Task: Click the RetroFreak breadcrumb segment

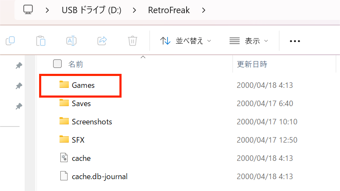Action: tap(169, 10)
